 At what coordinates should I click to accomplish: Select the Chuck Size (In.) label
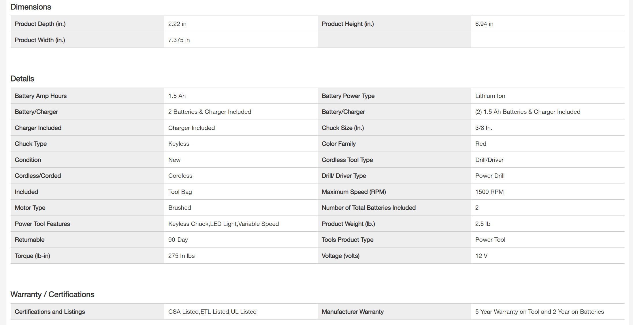pyautogui.click(x=343, y=128)
